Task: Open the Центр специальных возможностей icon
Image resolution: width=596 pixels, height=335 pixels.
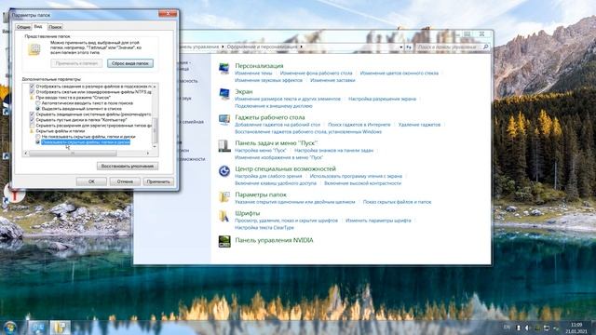Action: (x=224, y=171)
